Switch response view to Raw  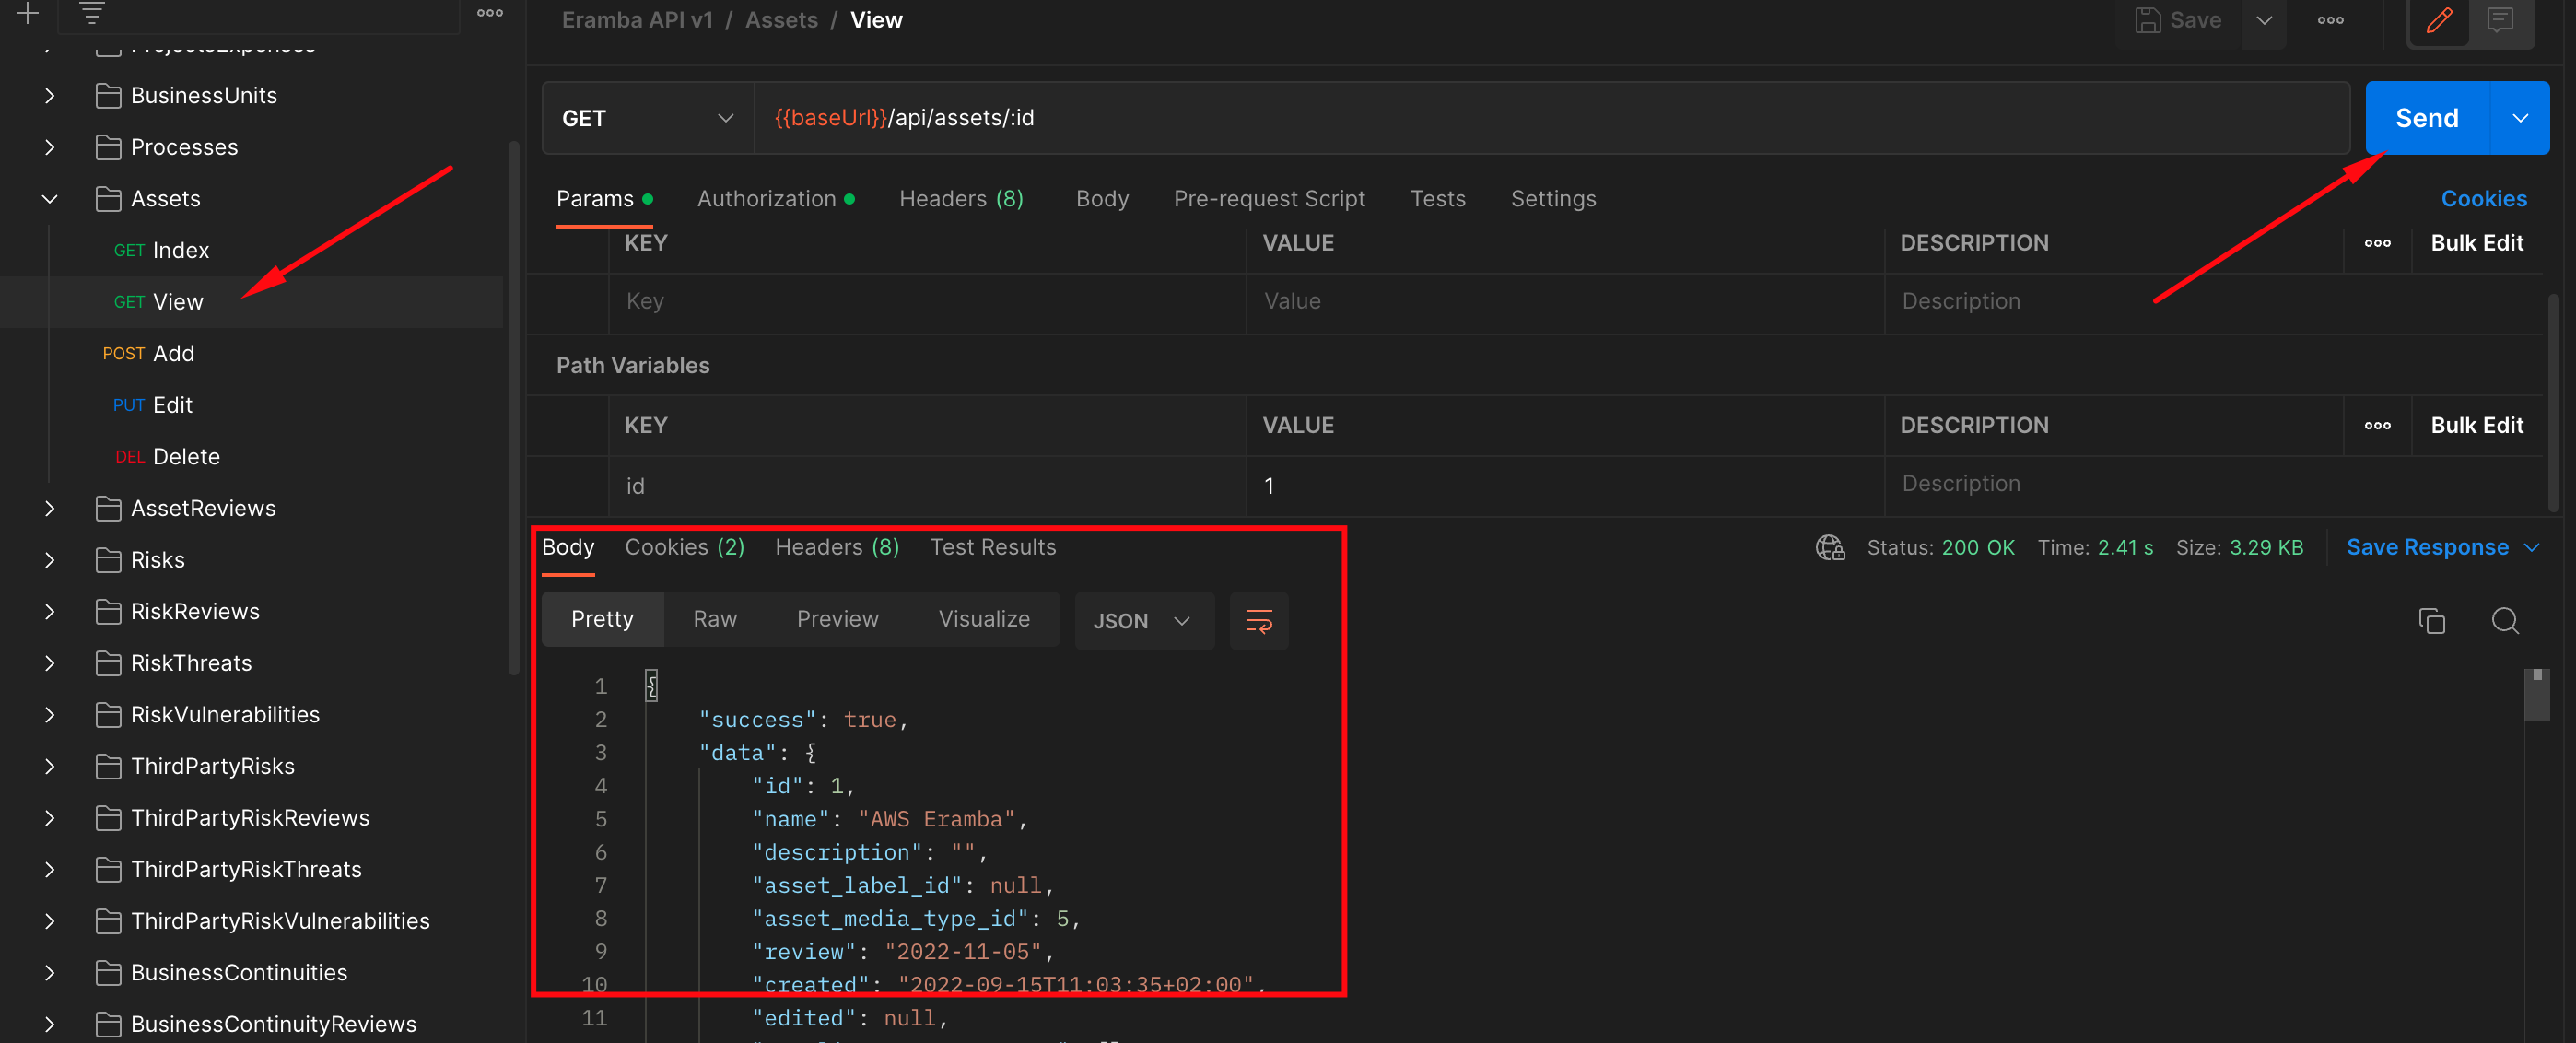tap(715, 620)
